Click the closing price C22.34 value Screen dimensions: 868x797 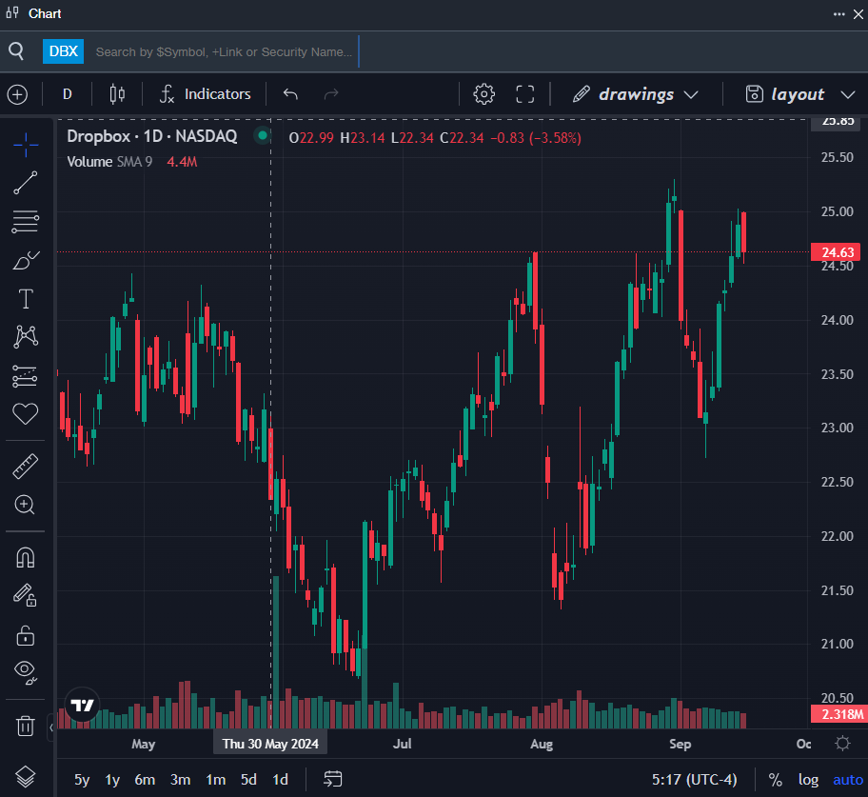(x=462, y=138)
